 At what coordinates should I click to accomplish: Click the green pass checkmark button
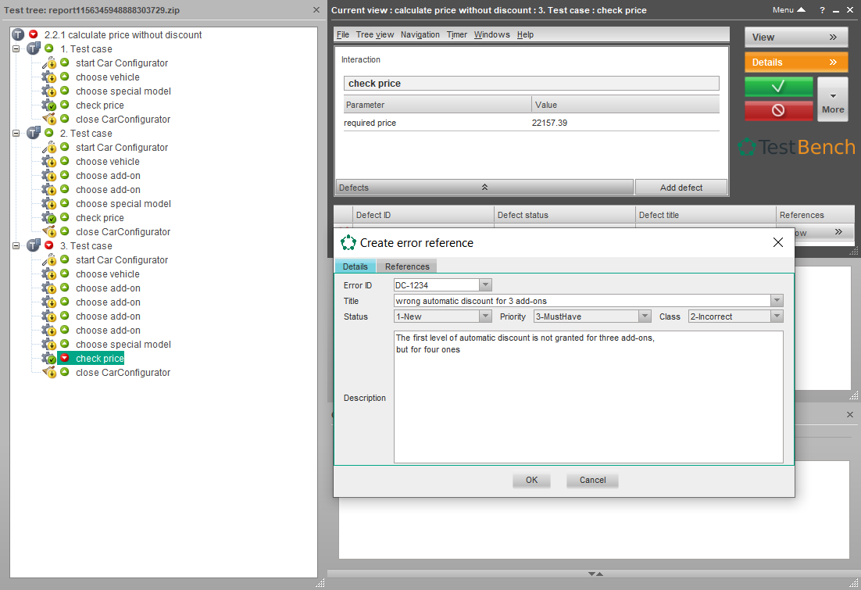pyautogui.click(x=778, y=87)
